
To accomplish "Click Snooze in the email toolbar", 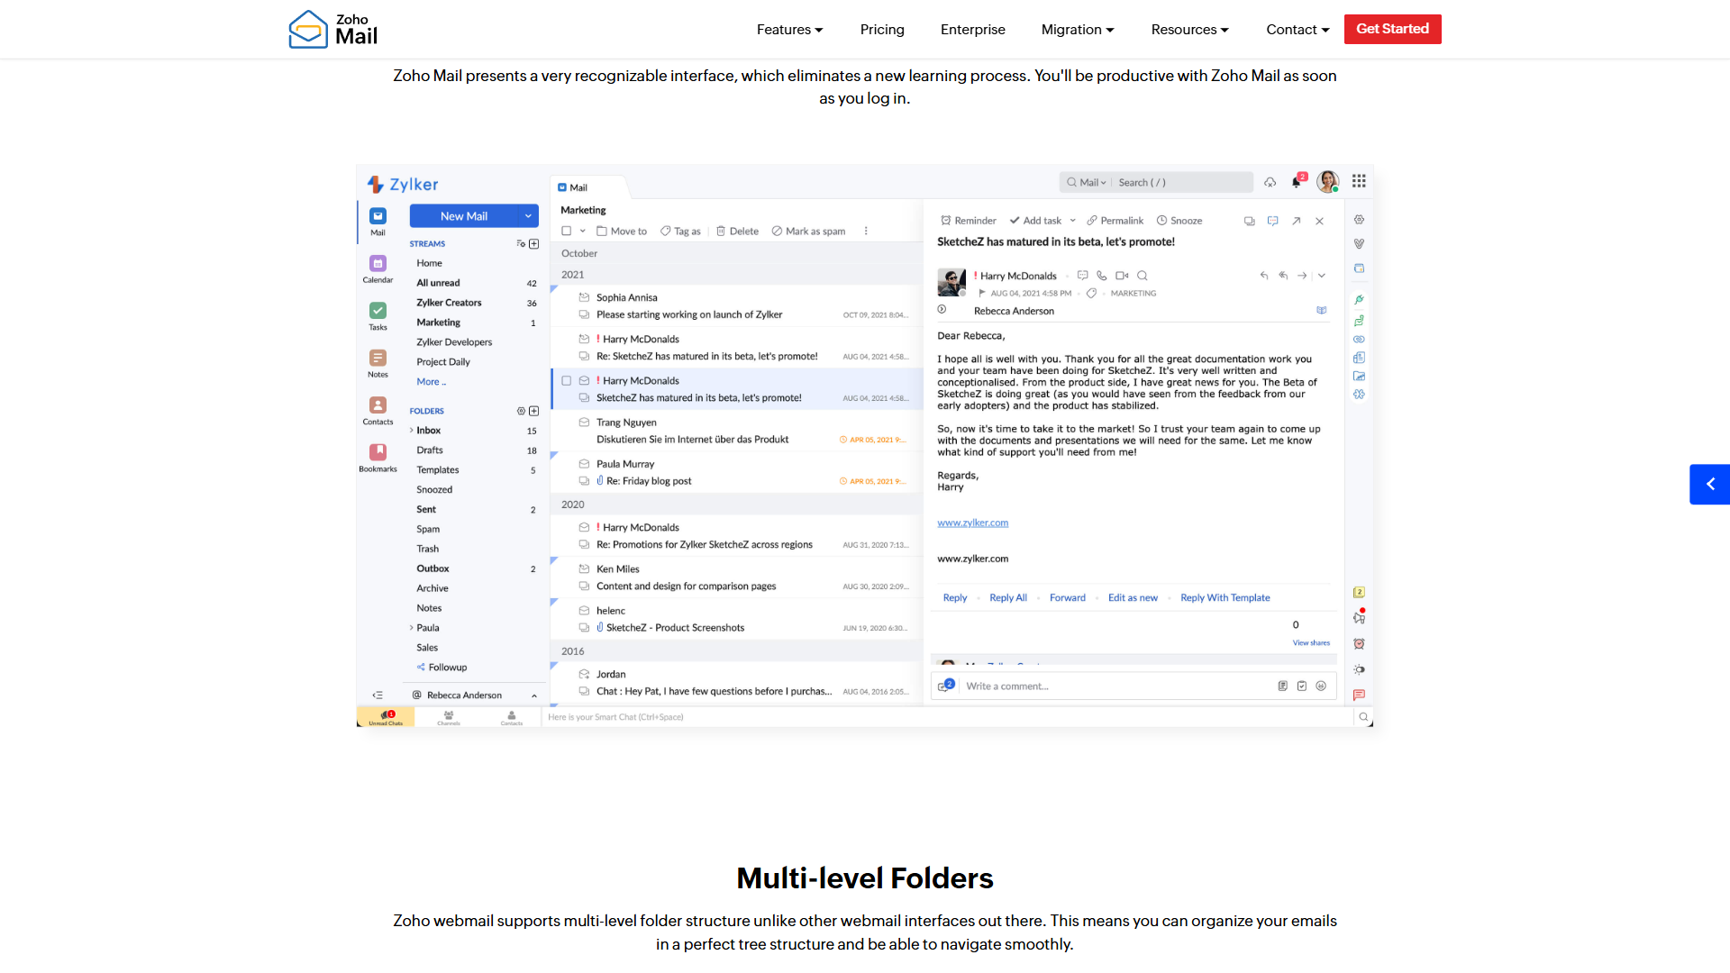I will tap(1179, 221).
